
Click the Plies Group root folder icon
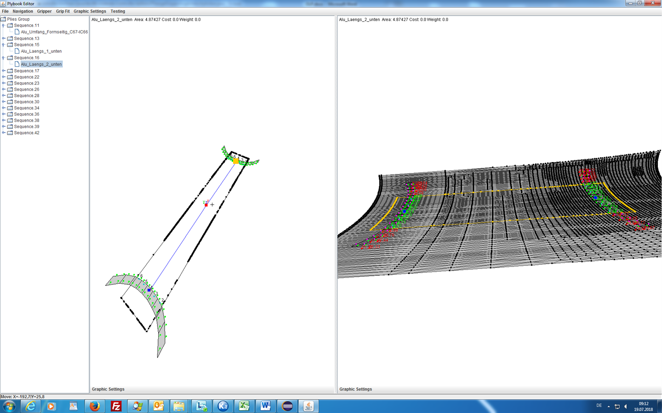click(x=3, y=19)
